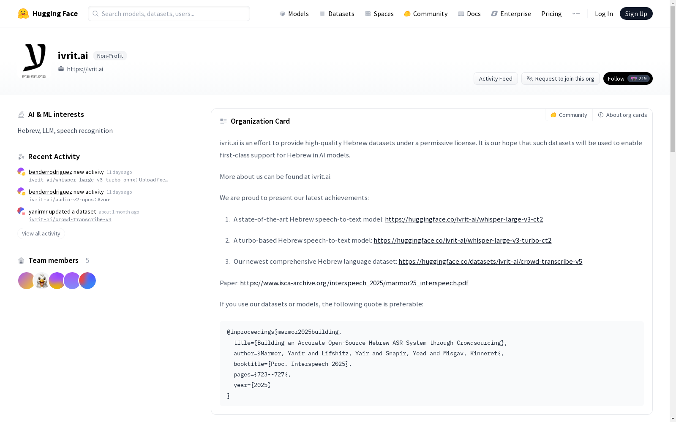Click the Hugging Face emoji logo
676x422 pixels.
click(x=23, y=14)
